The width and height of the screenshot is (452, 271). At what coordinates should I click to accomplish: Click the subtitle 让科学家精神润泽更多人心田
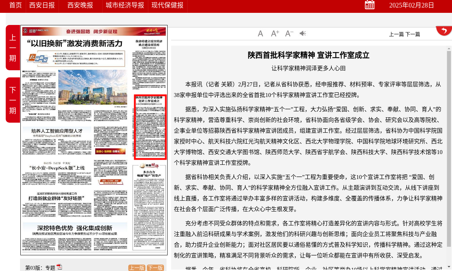point(309,68)
